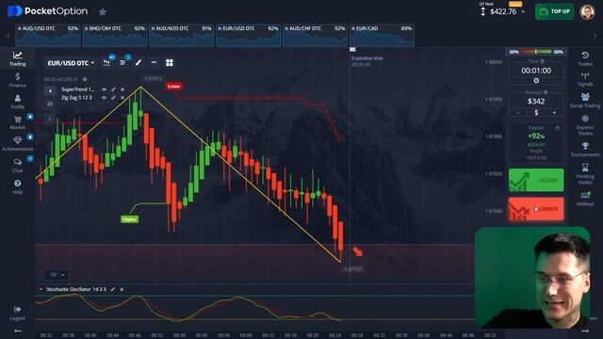Expand the account balance dropdown

[523, 12]
